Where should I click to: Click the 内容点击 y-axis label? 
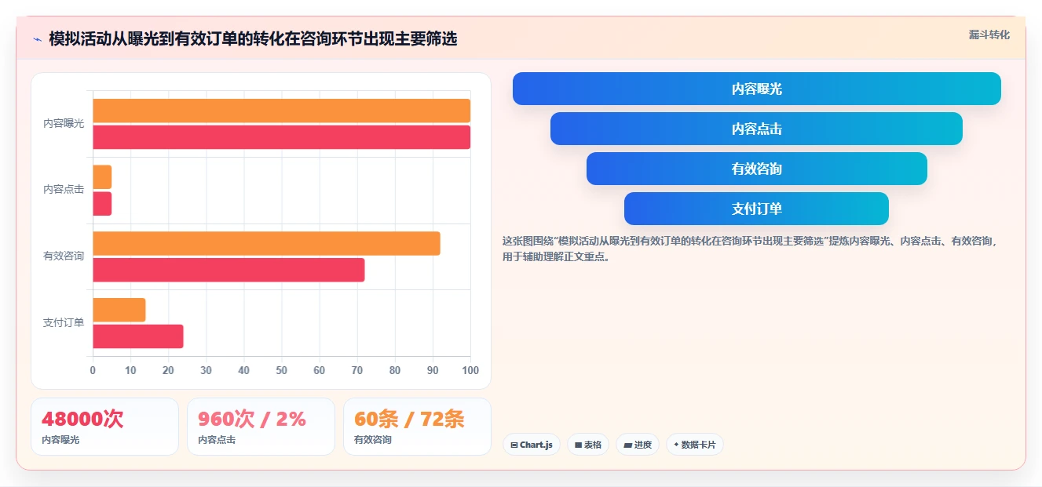(x=64, y=190)
